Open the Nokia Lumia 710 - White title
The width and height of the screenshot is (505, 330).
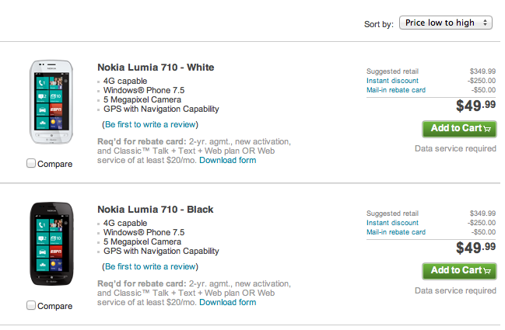pos(156,68)
